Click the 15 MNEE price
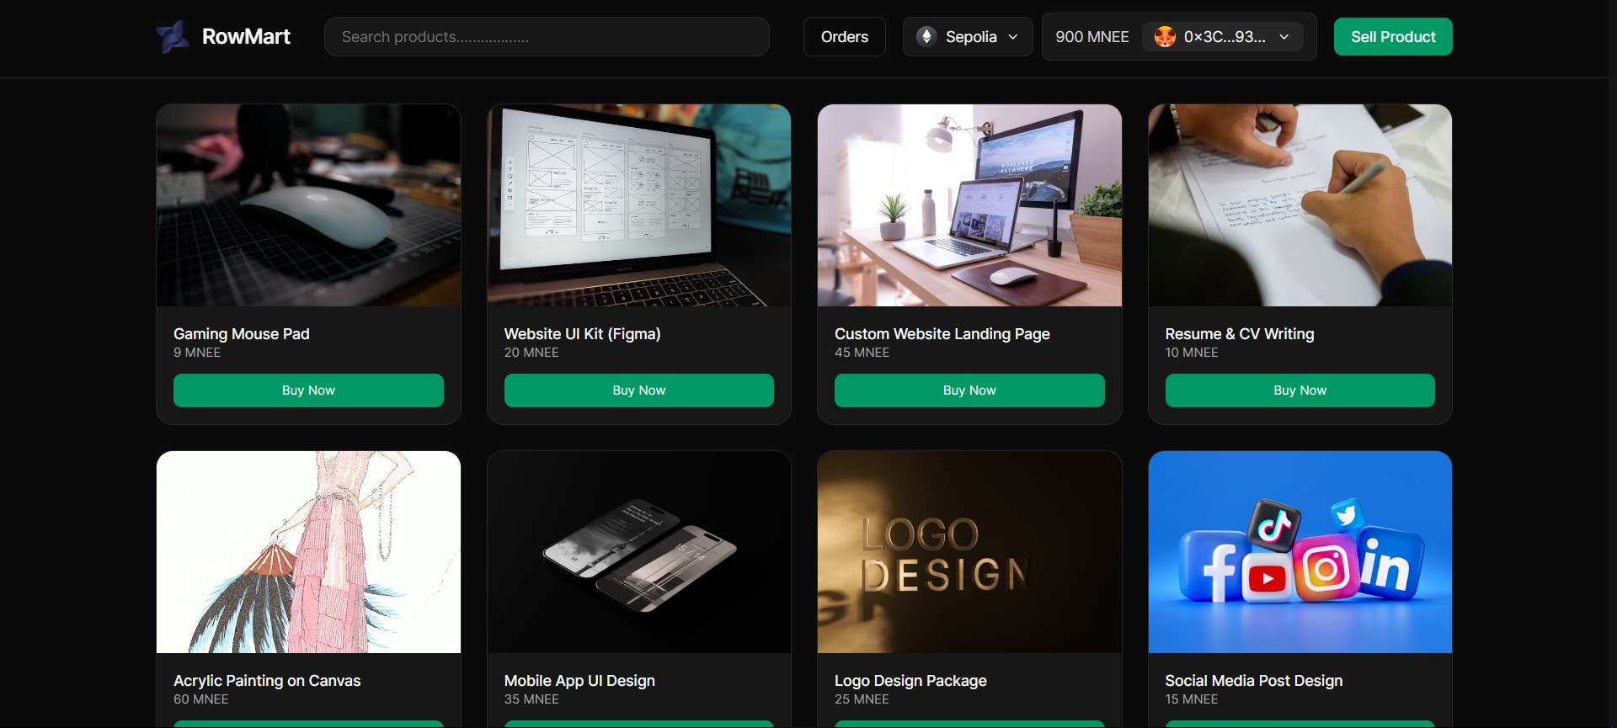 coord(1192,699)
